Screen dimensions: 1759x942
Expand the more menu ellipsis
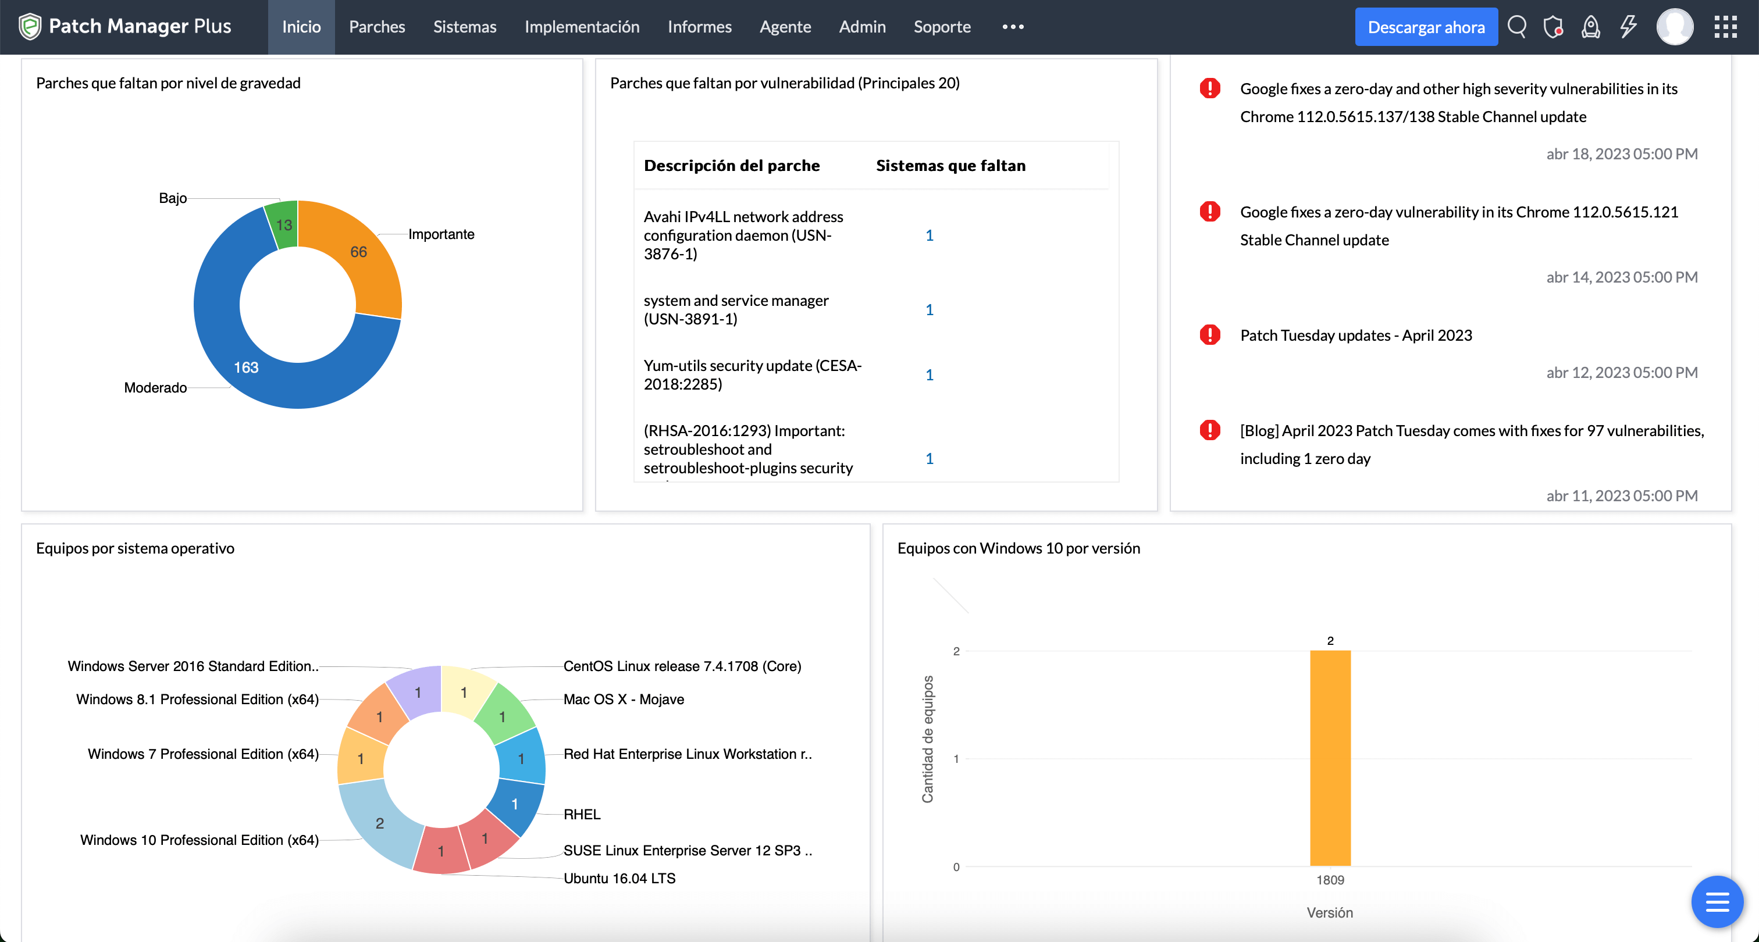(x=1013, y=27)
